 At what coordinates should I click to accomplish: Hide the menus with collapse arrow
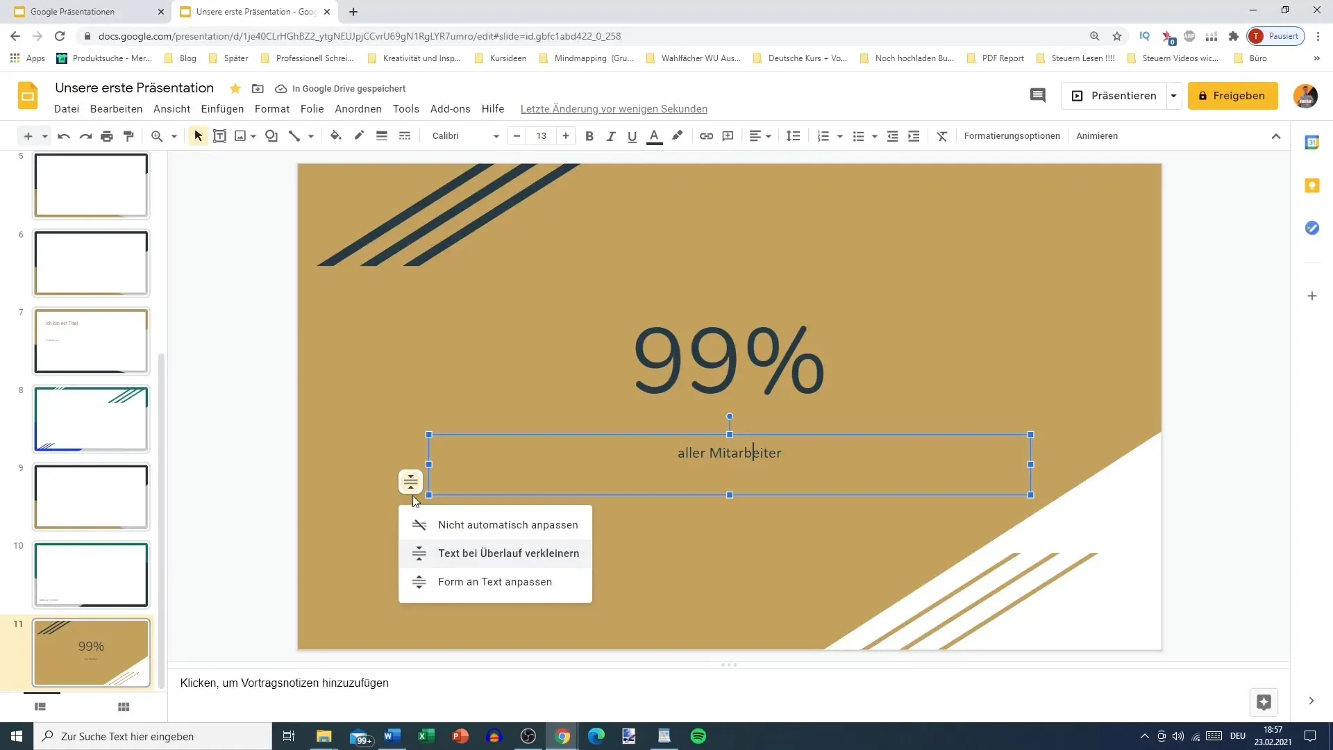[x=1276, y=136]
